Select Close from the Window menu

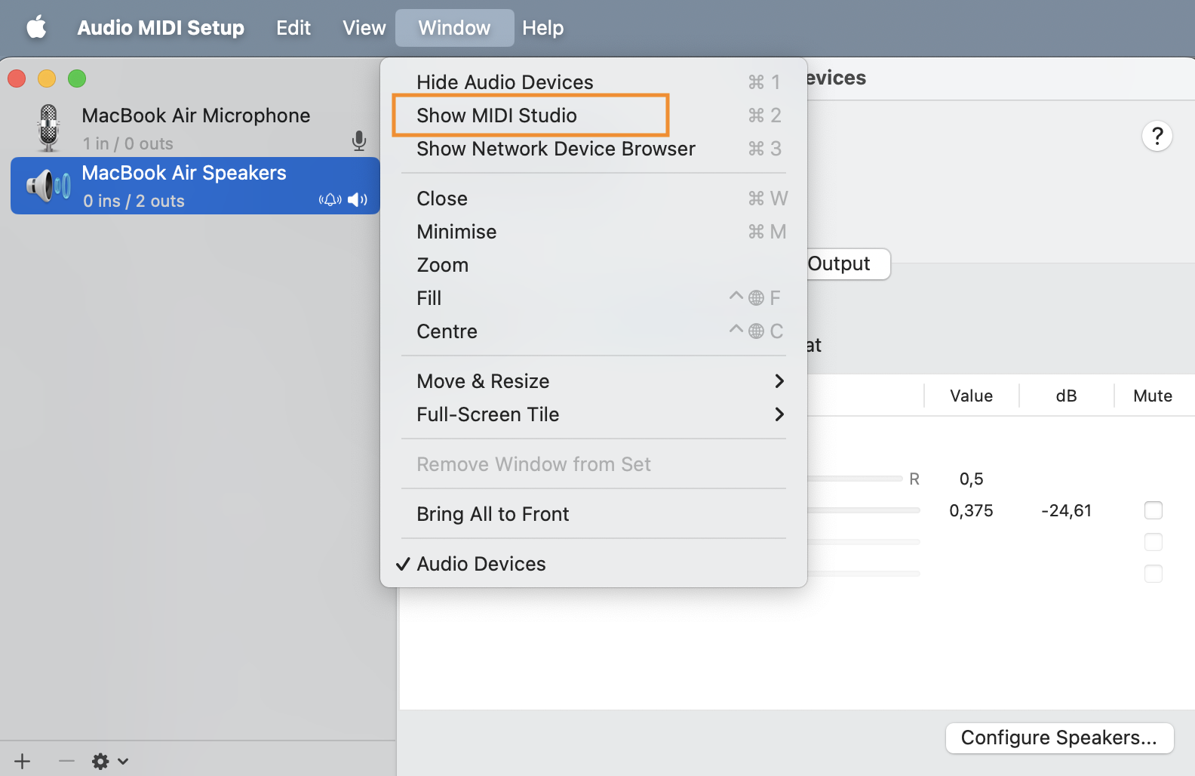pos(594,199)
